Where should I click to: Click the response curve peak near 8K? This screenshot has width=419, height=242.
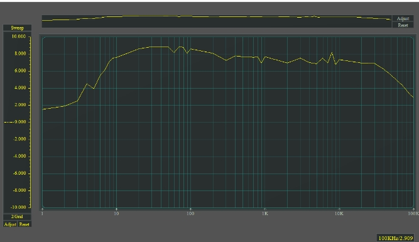[332, 53]
